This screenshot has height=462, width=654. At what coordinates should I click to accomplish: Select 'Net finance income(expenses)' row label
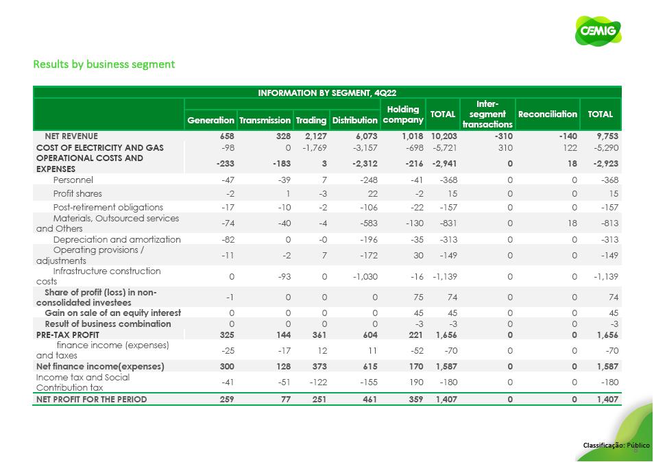(100, 367)
